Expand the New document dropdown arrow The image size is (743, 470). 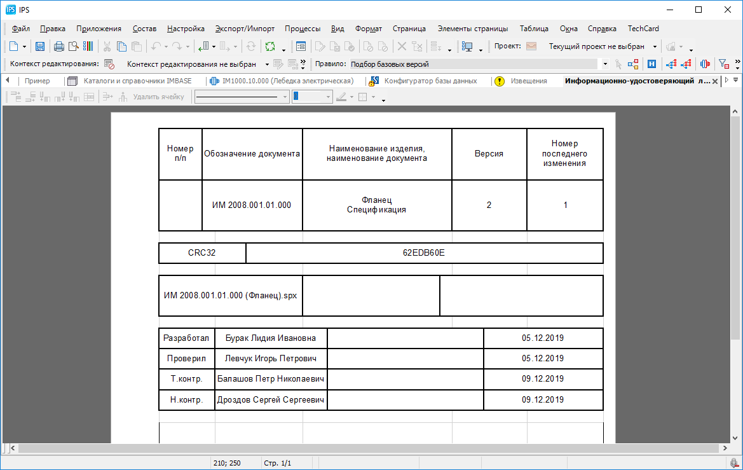click(x=25, y=46)
